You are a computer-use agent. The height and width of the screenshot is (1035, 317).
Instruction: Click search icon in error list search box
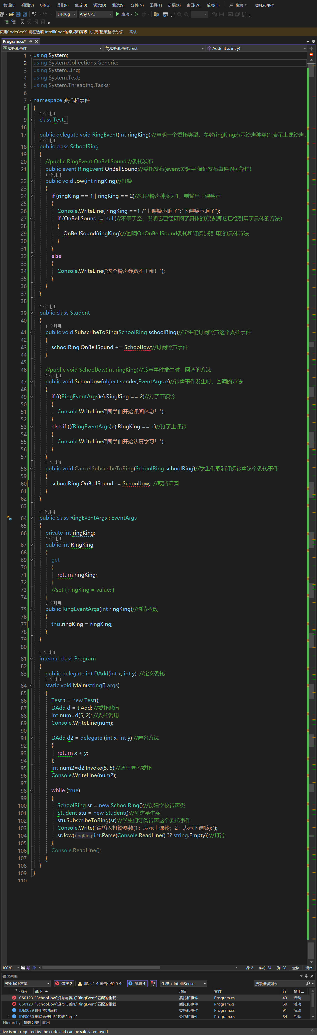308,983
